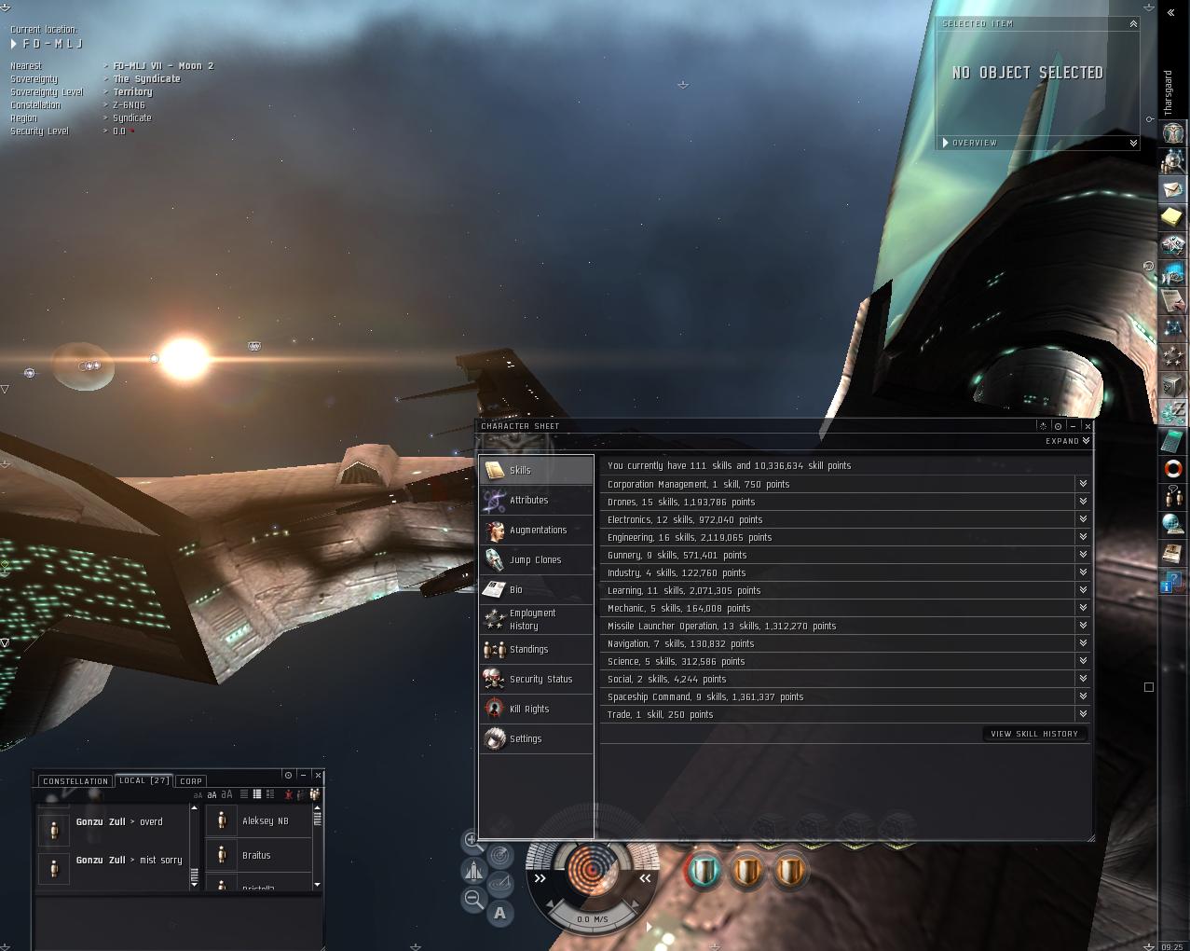
Task: Open the green calculator icon
Action: tap(1173, 440)
